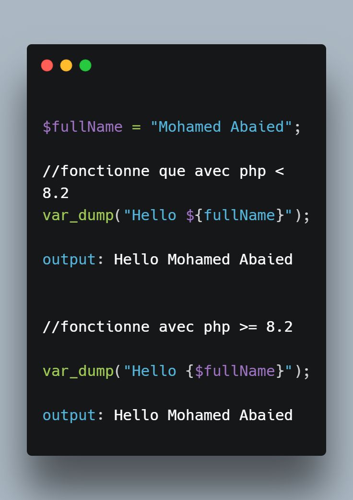This screenshot has width=353, height=500.
Task: Click the yellow minimize dot
Action: pos(66,65)
